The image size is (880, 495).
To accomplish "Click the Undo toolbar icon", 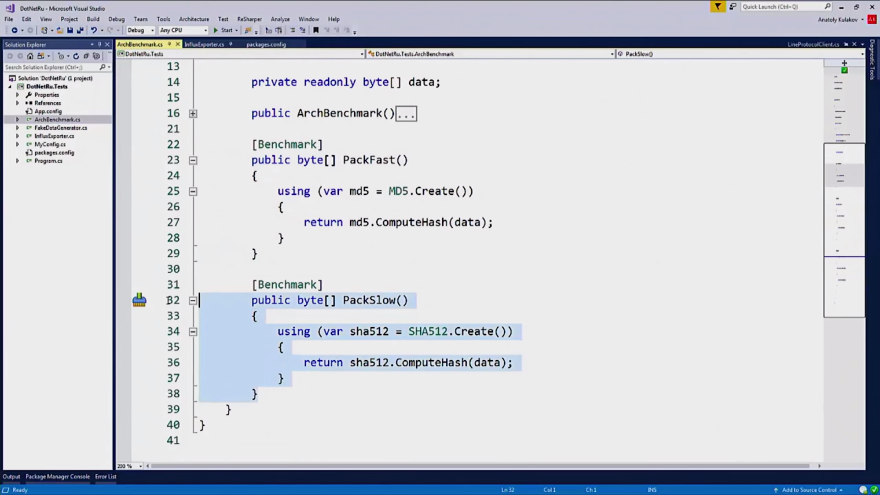I will tap(93, 30).
